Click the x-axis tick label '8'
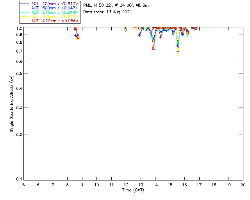250x200 pixels. click(68, 185)
